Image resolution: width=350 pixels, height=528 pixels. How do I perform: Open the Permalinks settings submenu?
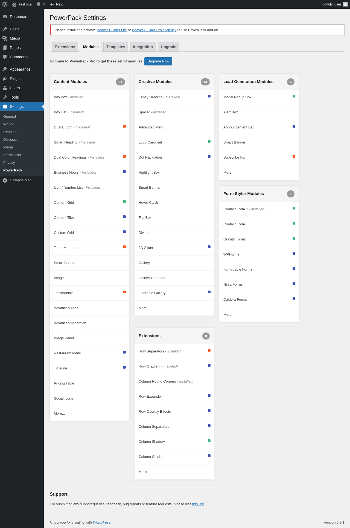(12, 155)
